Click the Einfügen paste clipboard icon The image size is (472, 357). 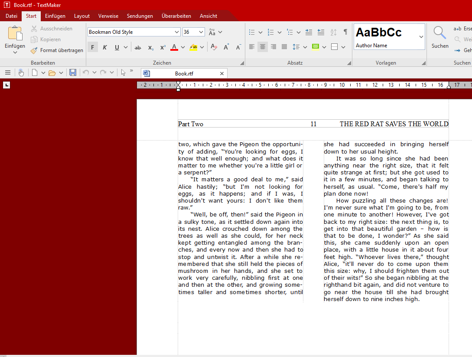[15, 33]
